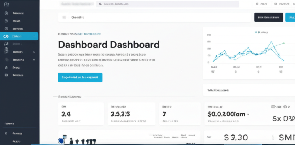Toggle the chart legend entry above line graph

click(x=260, y=32)
